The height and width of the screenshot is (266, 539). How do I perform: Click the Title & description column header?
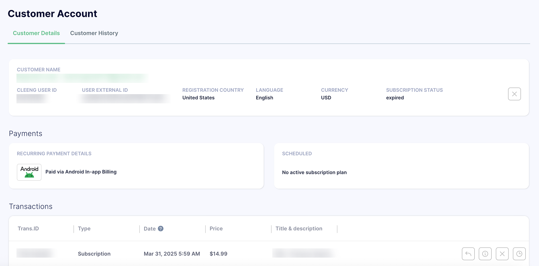pyautogui.click(x=299, y=229)
